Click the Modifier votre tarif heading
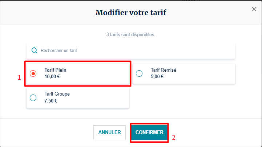The image size is (262, 147). tap(131, 13)
